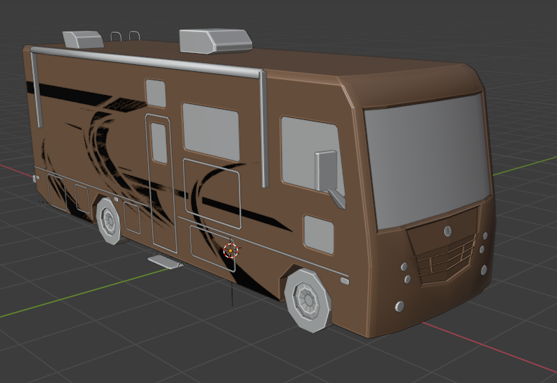Select the front vertical awning arm
Screen dimensions: 557x383
(x=263, y=129)
